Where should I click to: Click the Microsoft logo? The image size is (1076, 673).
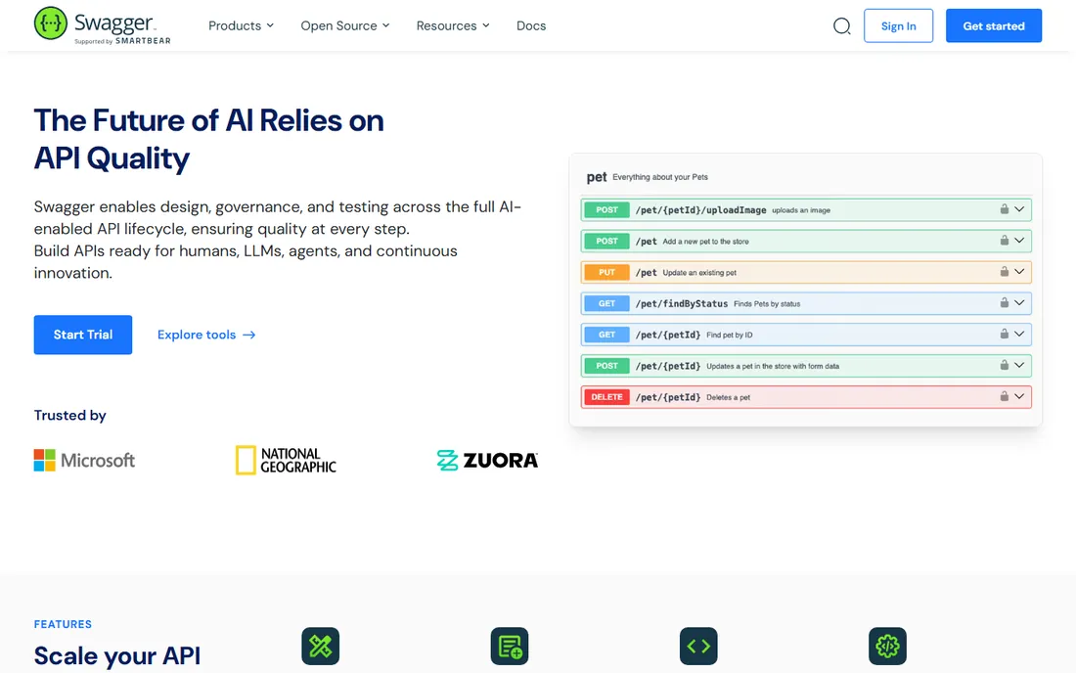(84, 460)
